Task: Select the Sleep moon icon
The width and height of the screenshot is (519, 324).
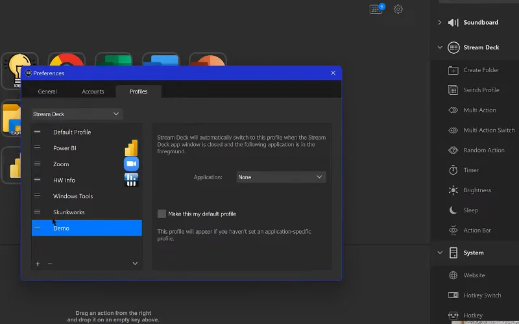Action: point(453,210)
